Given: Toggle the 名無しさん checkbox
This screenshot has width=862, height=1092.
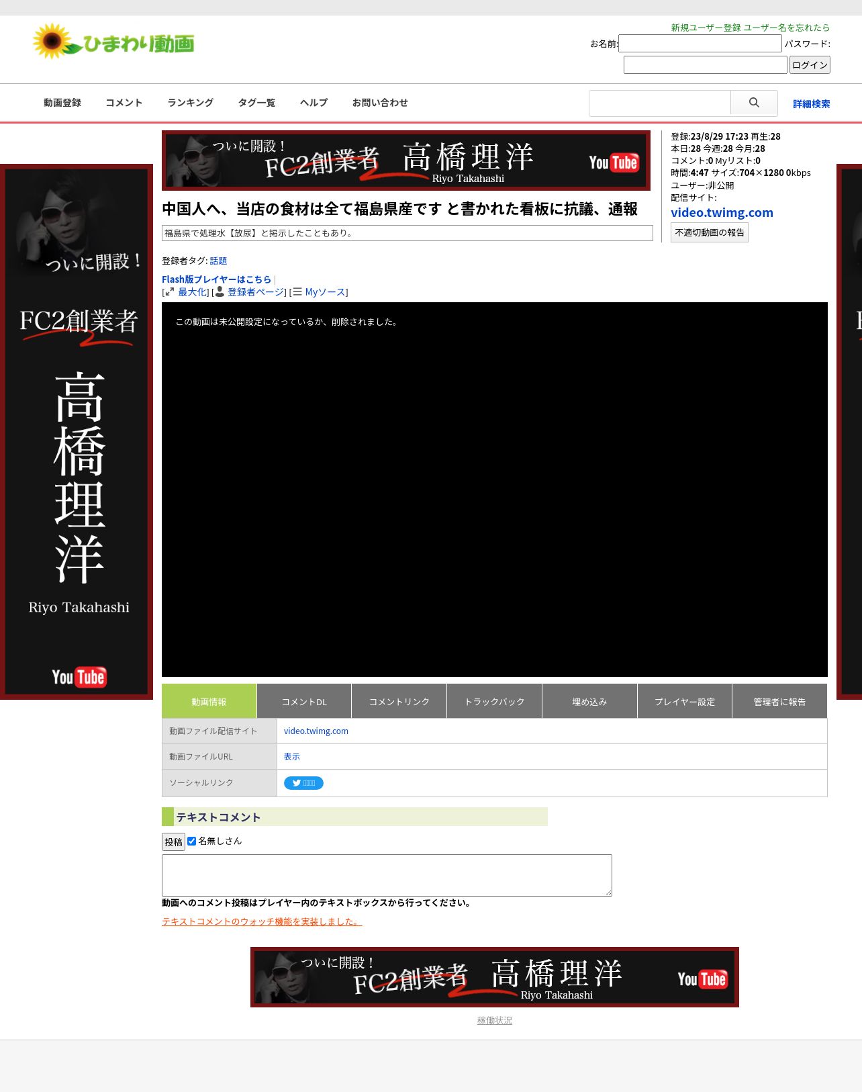Looking at the screenshot, I should pos(191,841).
